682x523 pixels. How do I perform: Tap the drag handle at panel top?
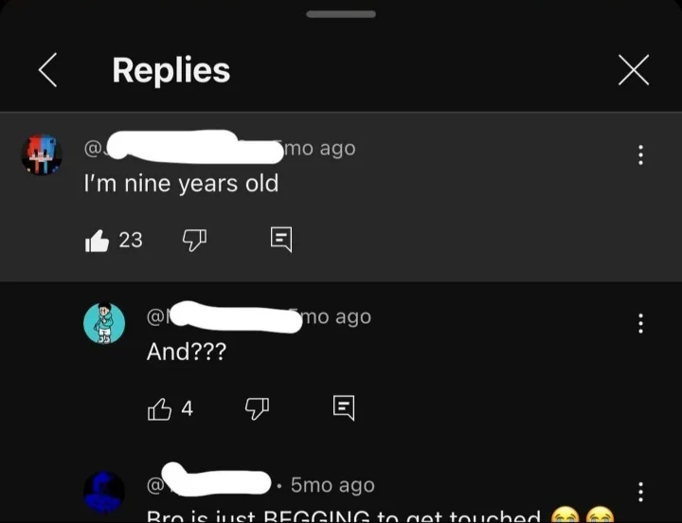341,14
